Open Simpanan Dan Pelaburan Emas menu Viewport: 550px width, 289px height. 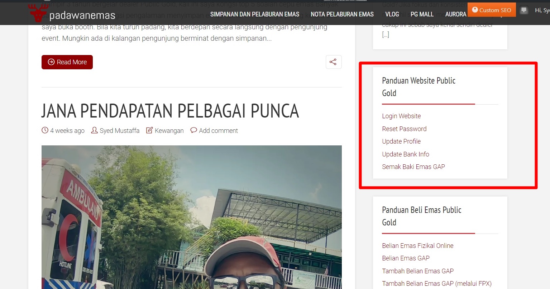coord(255,14)
